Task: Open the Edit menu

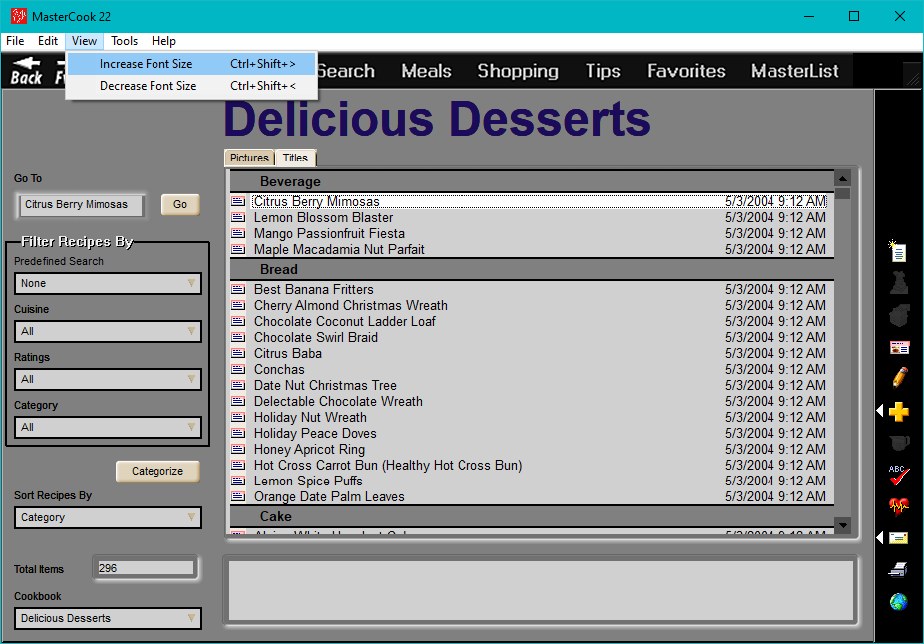Action: [48, 41]
